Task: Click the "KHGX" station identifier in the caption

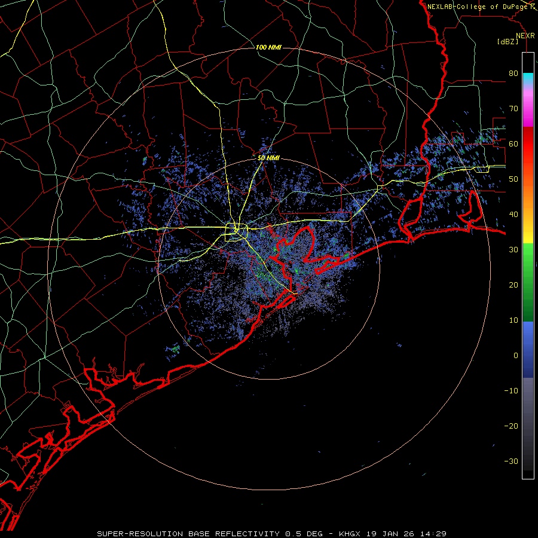Action: [351, 534]
